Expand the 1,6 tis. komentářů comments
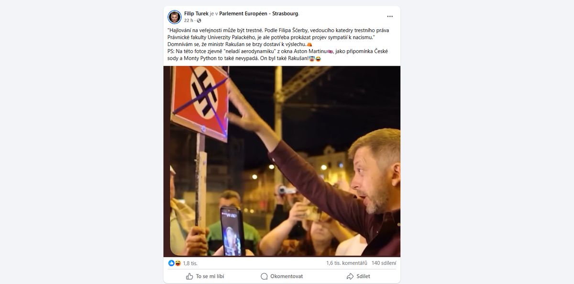 click(347, 263)
